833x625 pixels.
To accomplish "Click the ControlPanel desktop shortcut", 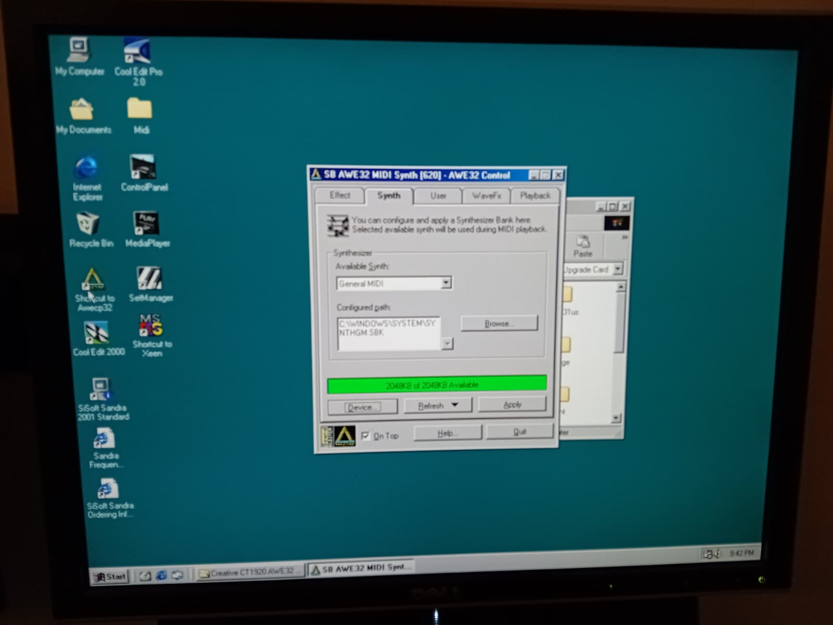I will 143,168.
